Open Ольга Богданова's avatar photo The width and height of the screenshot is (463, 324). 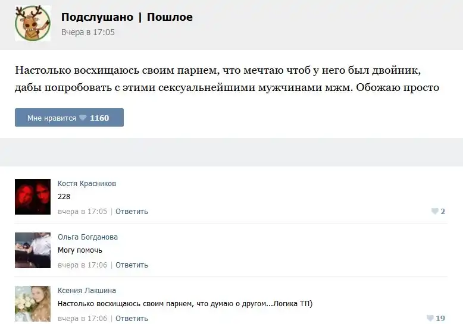pyautogui.click(x=33, y=250)
